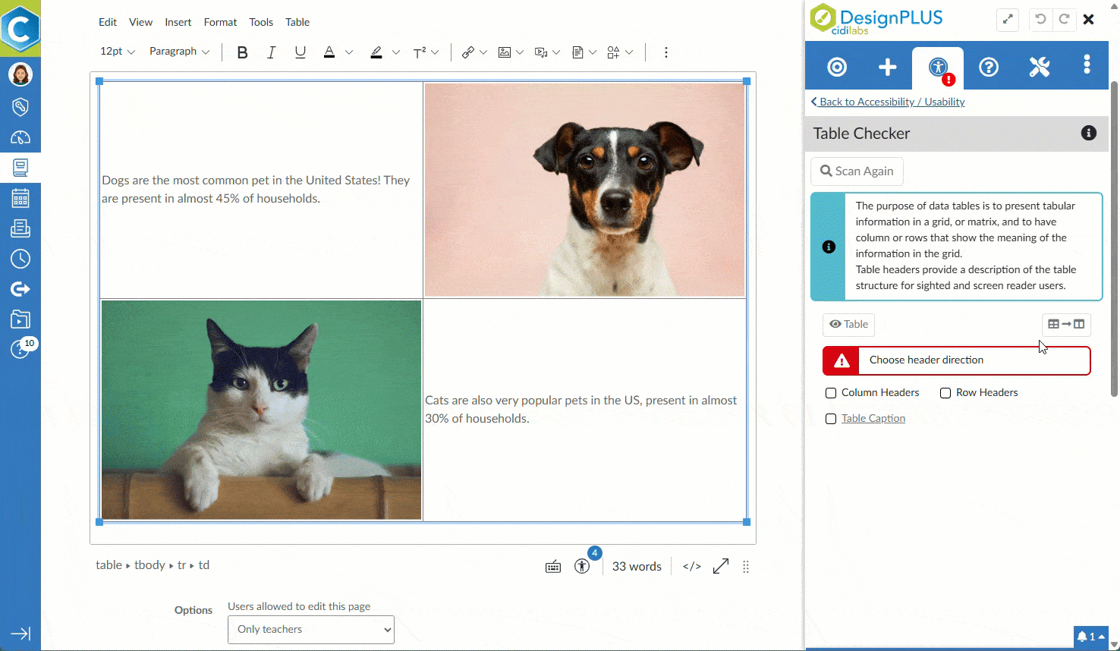Open the DesignPLUS accessibility tab
This screenshot has height=651, width=1120.
click(x=939, y=68)
